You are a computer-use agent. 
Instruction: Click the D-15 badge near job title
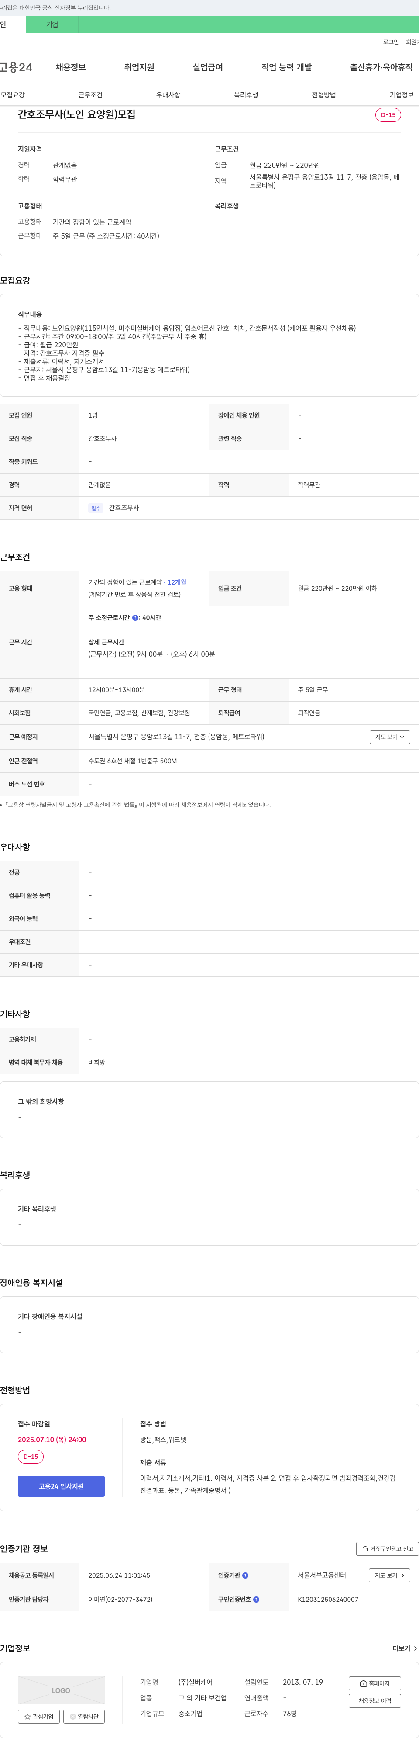coord(388,115)
